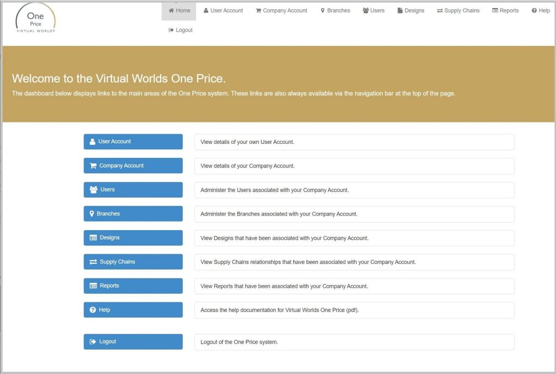Open Supply Chains from top navigation
Viewport: 556px width, 374px height.
coord(458,11)
